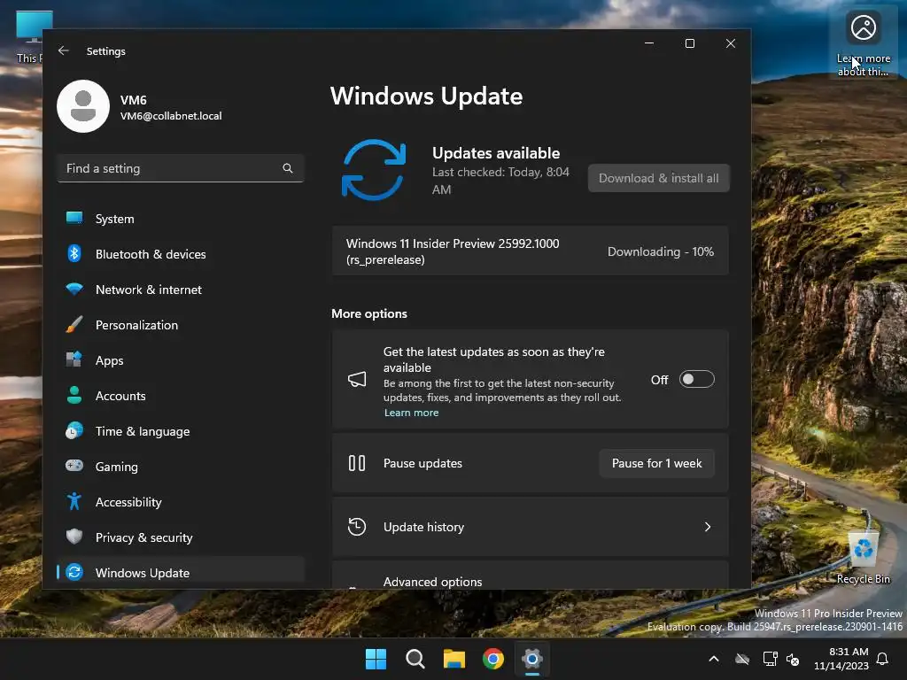
Task: Click the cloud sync icon in system tray
Action: pos(742,659)
